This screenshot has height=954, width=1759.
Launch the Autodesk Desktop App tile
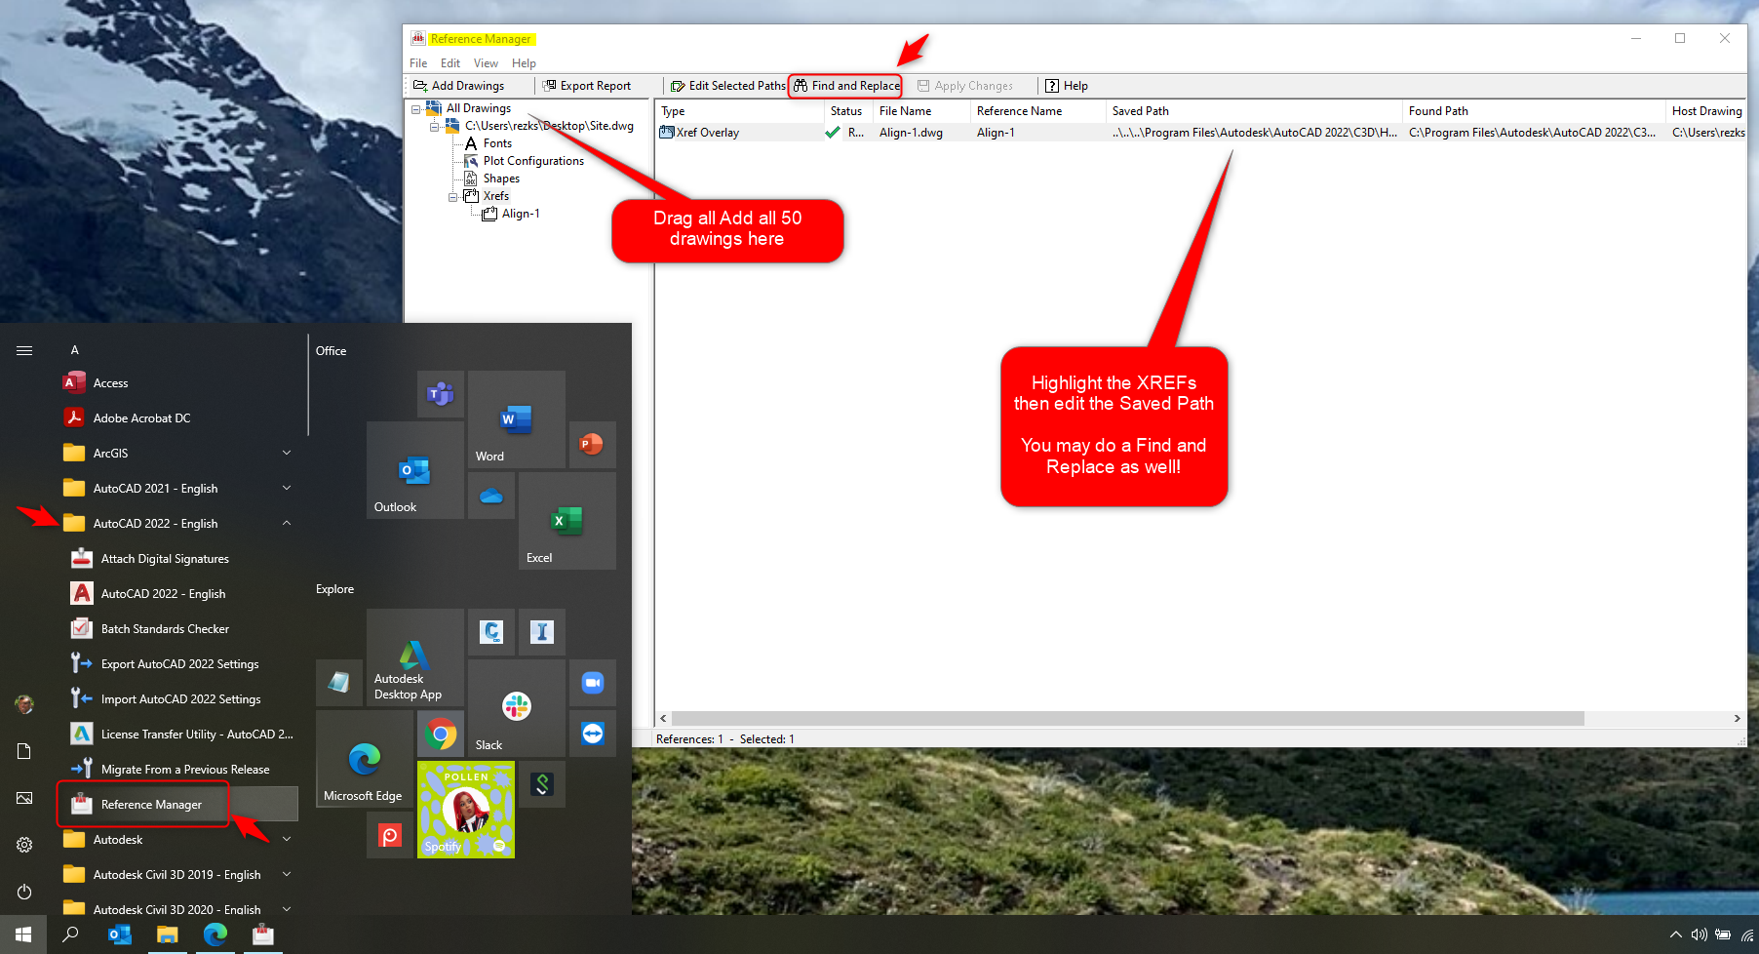pyautogui.click(x=413, y=656)
